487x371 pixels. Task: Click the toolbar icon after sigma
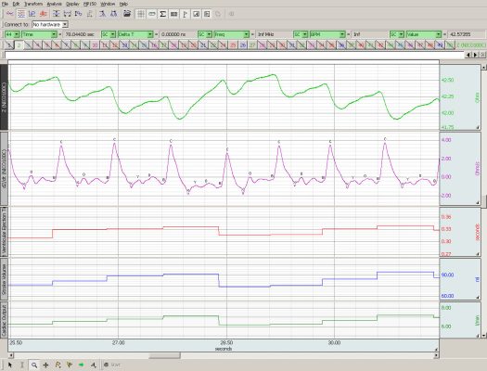174,14
